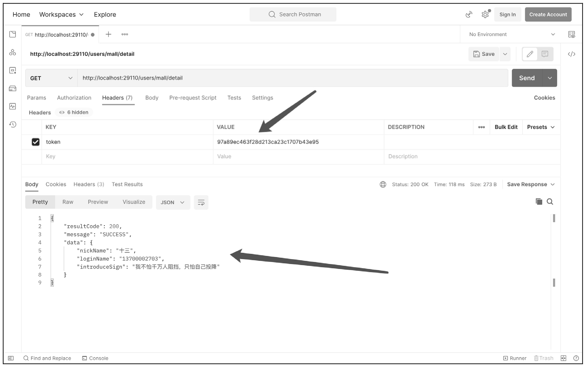Open the Save Response dropdown
Image resolution: width=586 pixels, height=367 pixels.
(x=531, y=184)
